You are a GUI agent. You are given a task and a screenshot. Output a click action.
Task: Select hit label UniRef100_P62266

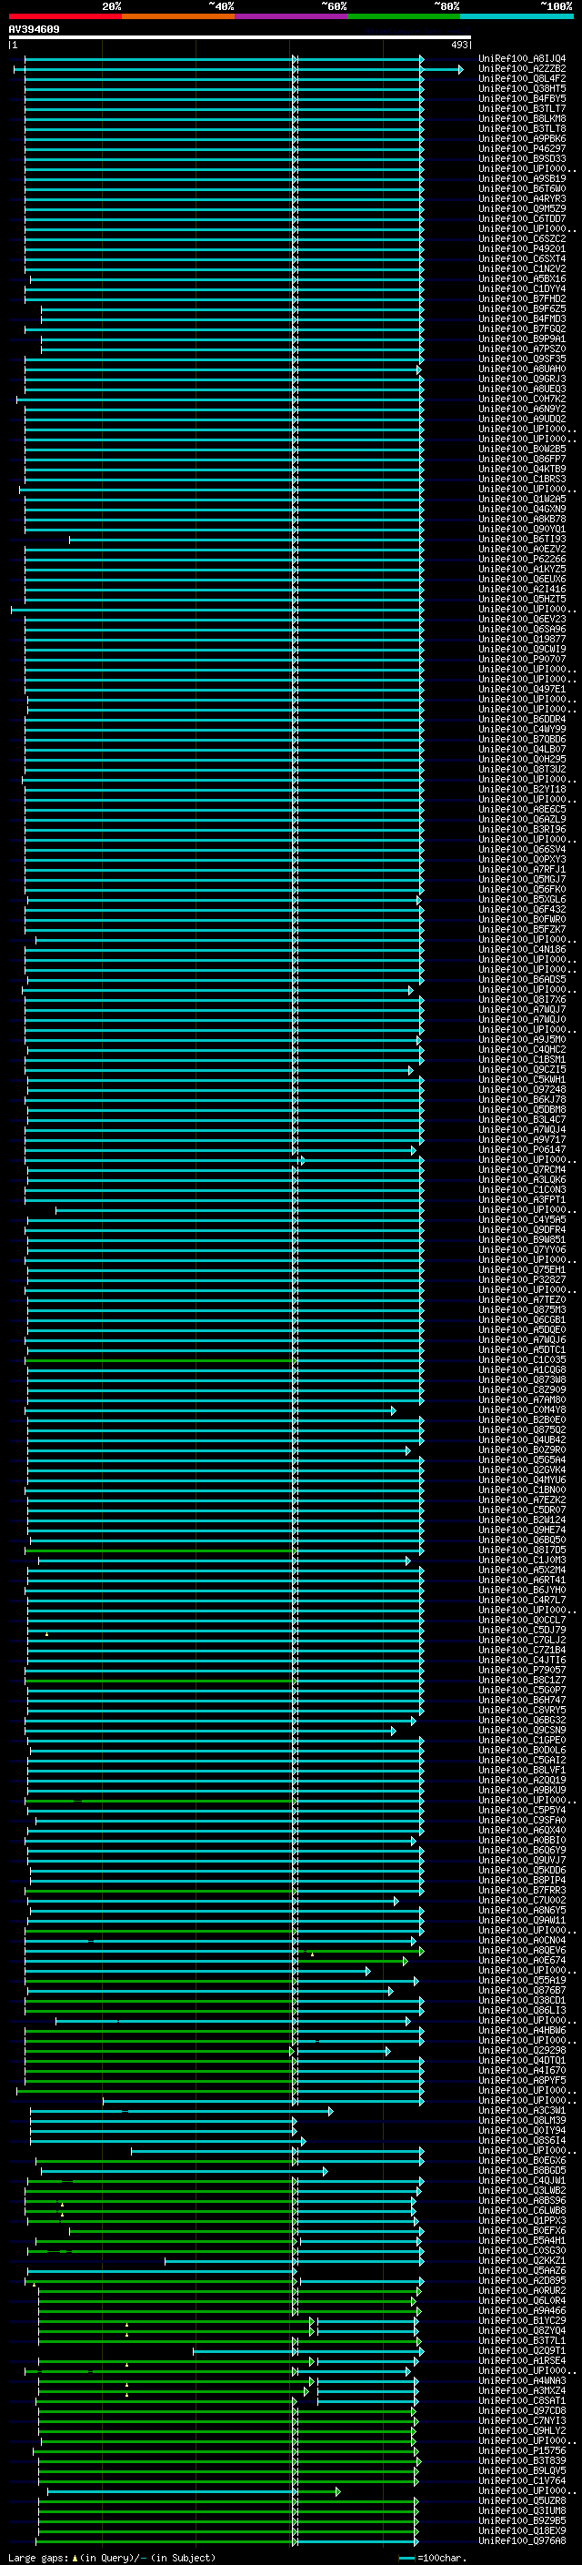pos(522,560)
